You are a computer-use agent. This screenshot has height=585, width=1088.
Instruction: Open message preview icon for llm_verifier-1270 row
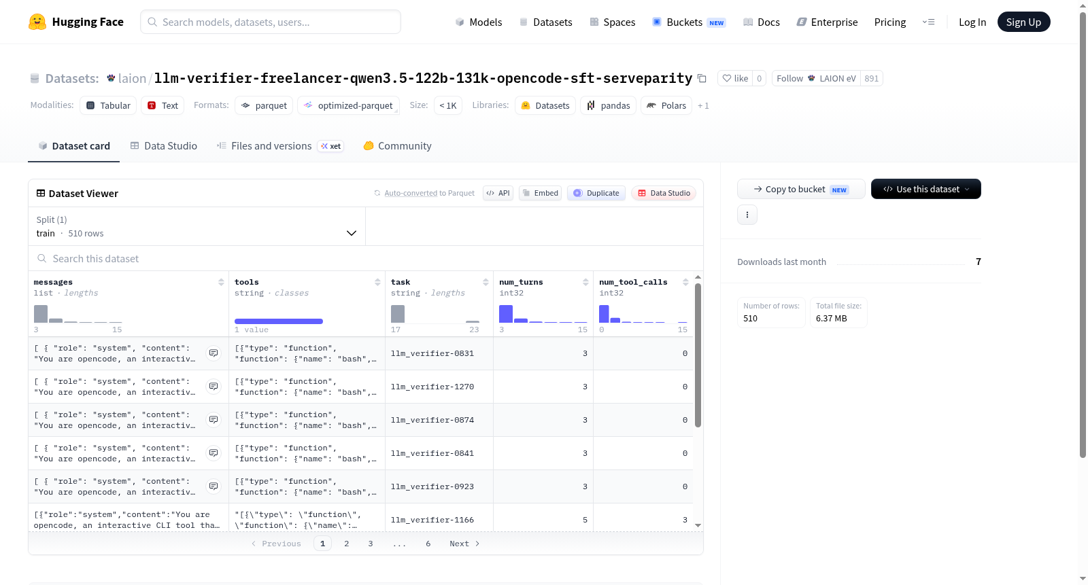pos(214,387)
